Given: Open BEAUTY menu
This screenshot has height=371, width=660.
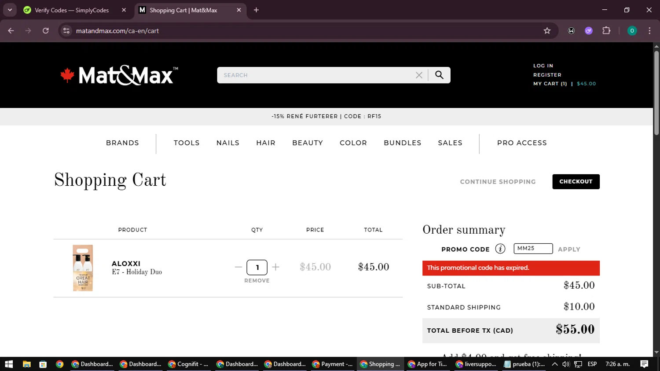Looking at the screenshot, I should click(x=308, y=143).
